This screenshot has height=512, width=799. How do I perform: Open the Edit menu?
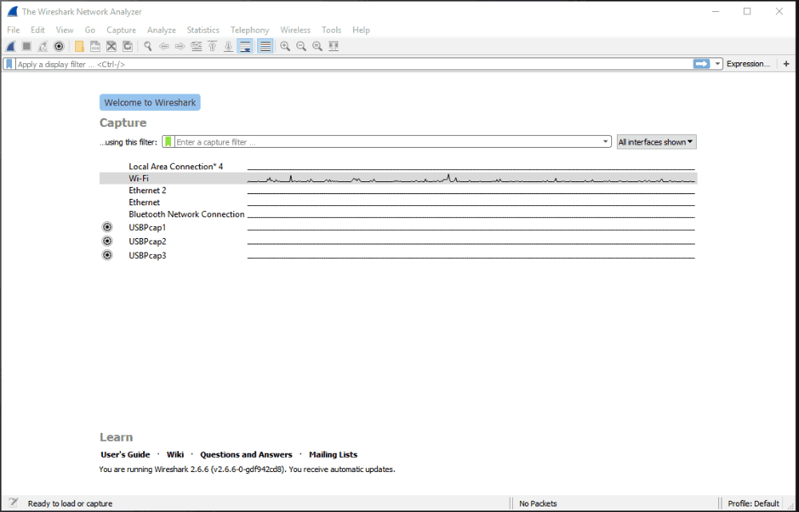pos(38,30)
